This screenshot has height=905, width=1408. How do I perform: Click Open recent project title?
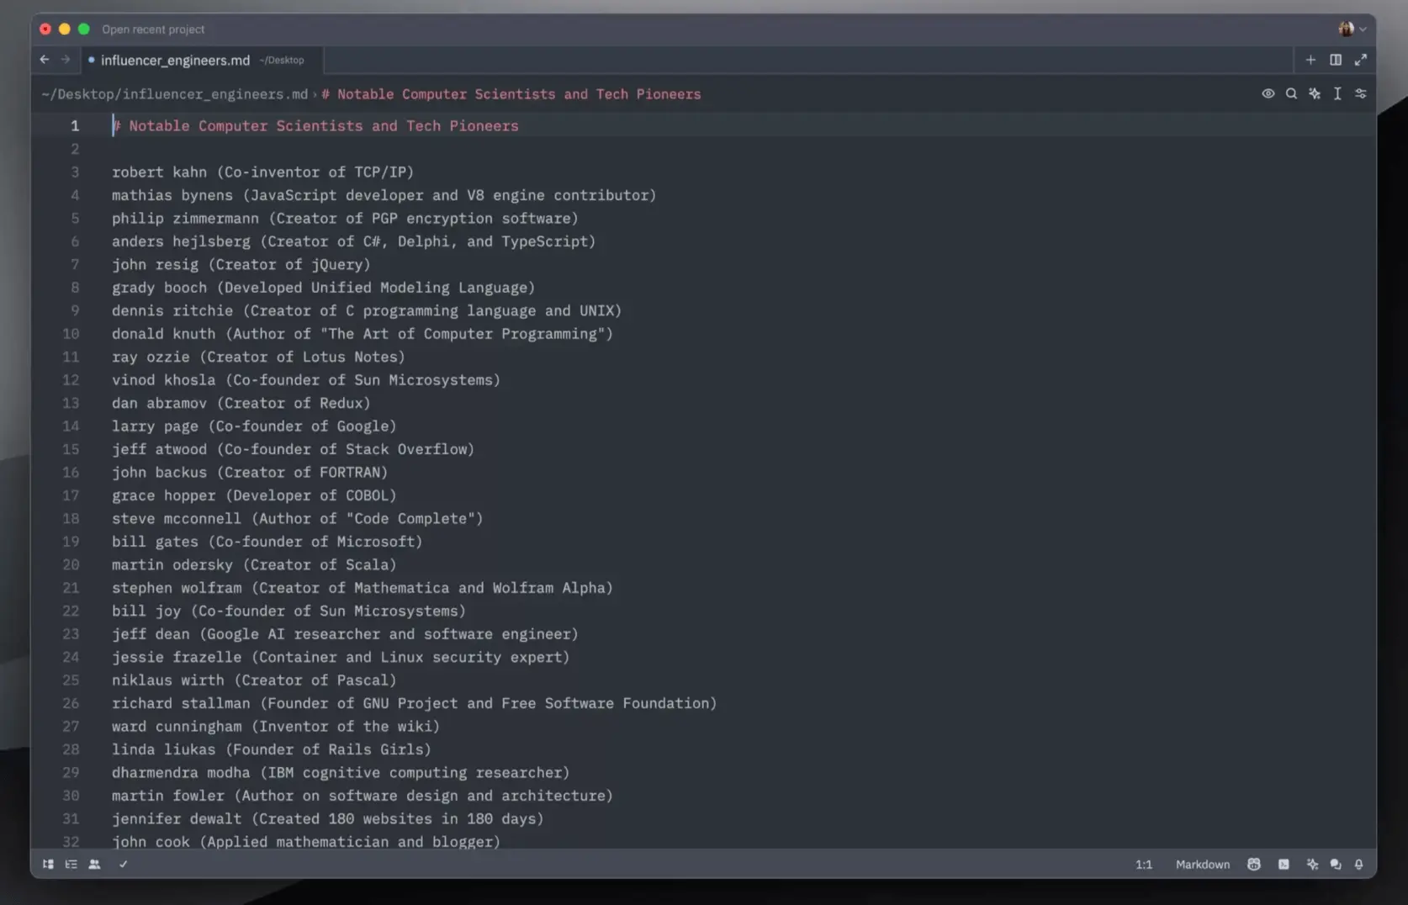pos(153,29)
